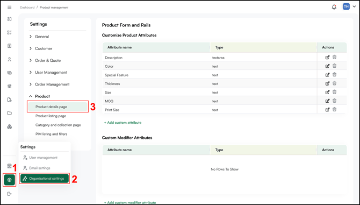Click the sidebar settings gear icon
Viewport: 360px width, 205px height.
click(x=10, y=180)
